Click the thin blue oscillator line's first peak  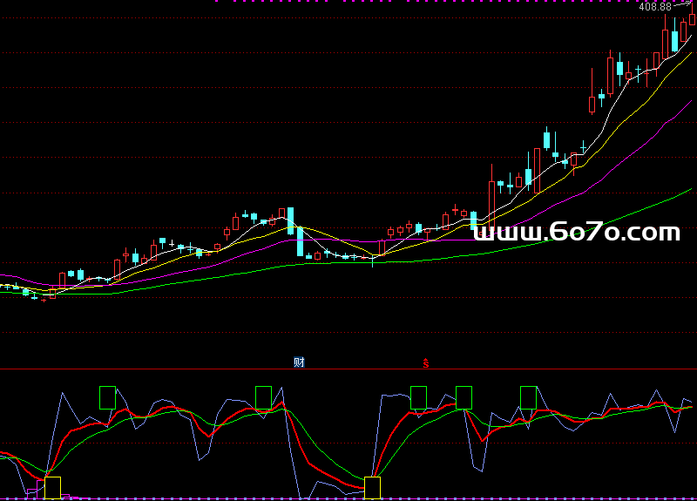coord(63,394)
